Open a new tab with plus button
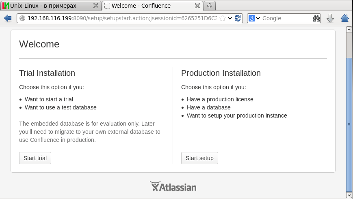The width and height of the screenshot is (353, 199). 210,6
